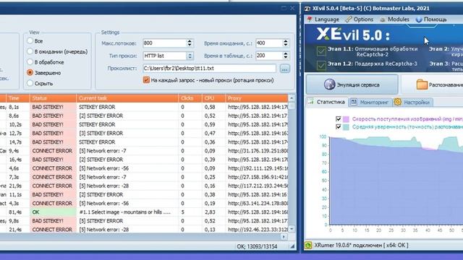Select the Скрыть radio button

(x=30, y=83)
